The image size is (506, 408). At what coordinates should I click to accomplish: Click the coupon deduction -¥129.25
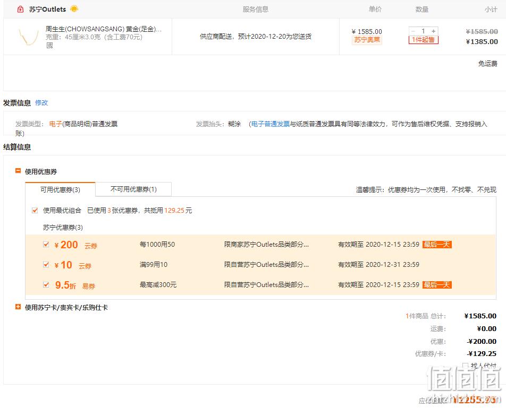(x=482, y=353)
